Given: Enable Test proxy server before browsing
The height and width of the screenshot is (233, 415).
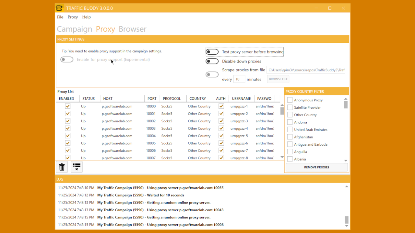Looking at the screenshot, I should coord(212,52).
